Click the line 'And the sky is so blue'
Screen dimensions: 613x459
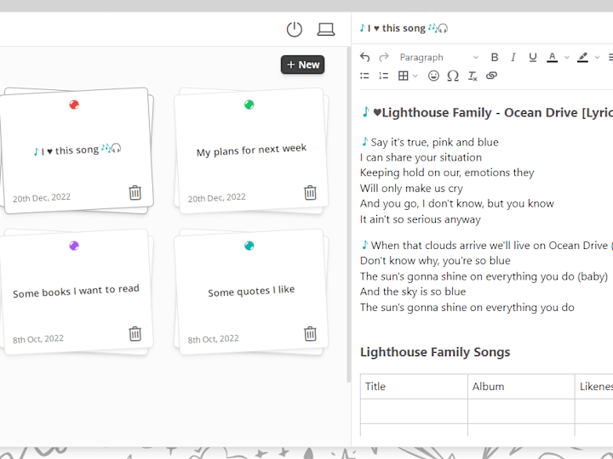click(x=413, y=292)
